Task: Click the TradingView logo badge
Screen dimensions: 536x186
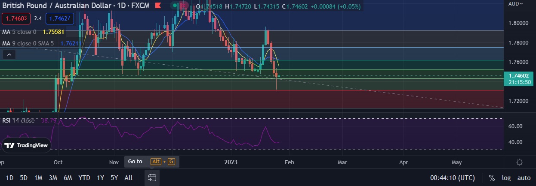Action: 26,145
